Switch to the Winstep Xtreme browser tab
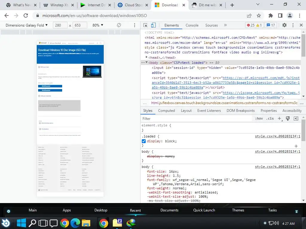Image resolution: width=306 pixels, height=229 pixels. point(59,5)
